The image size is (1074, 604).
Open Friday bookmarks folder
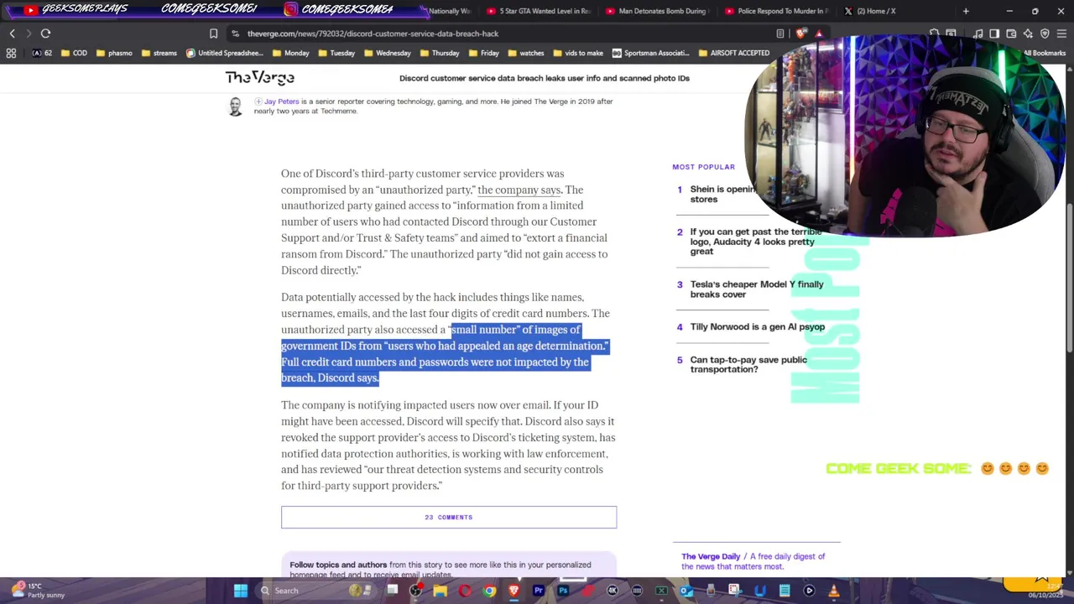(x=484, y=53)
